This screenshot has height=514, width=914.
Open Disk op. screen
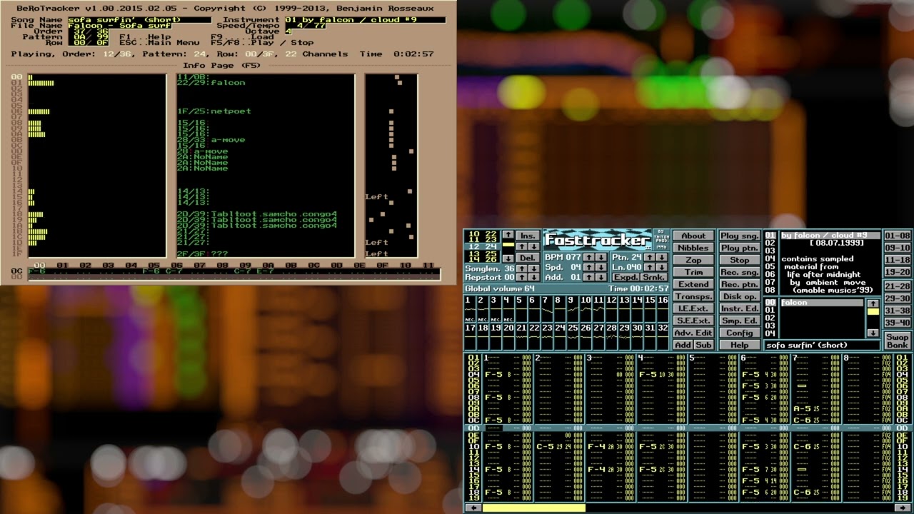tap(740, 296)
